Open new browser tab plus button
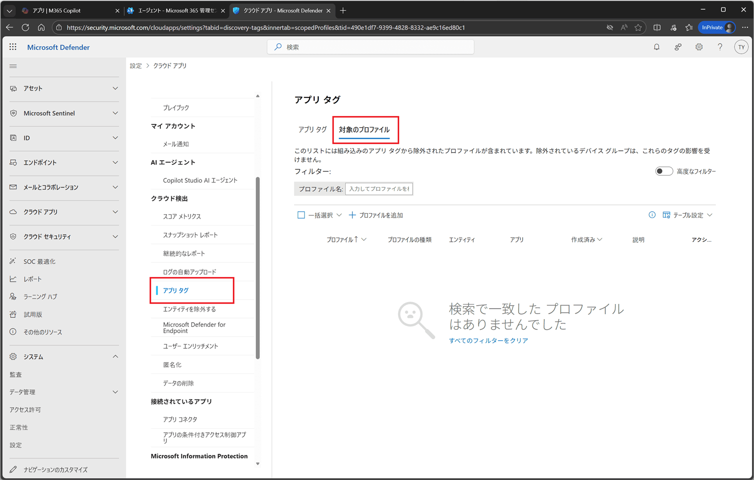The height and width of the screenshot is (480, 754). [343, 11]
